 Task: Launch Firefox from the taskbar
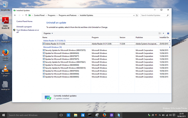[x=104, y=115]
